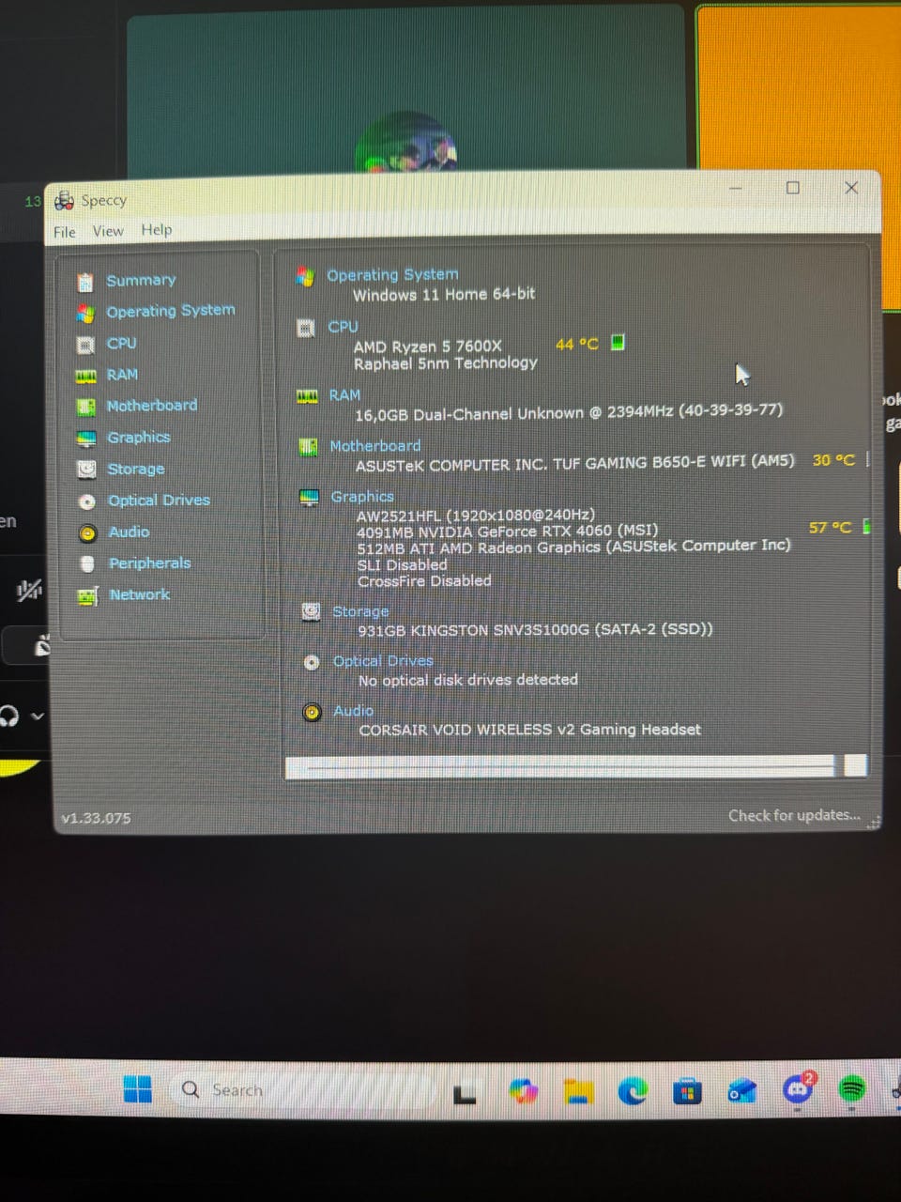The image size is (901, 1202).
Task: Select the CPU section in sidebar
Action: (x=121, y=344)
